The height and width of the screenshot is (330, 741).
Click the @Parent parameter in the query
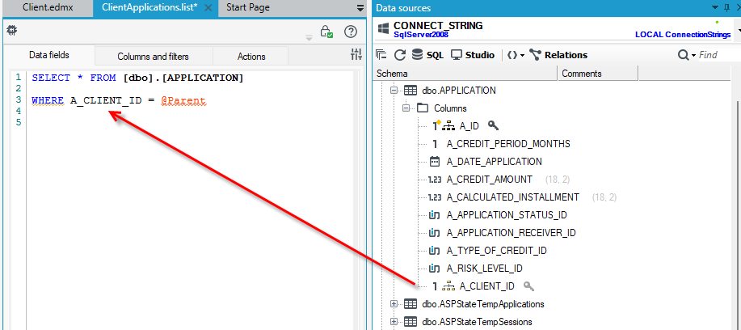coord(183,100)
